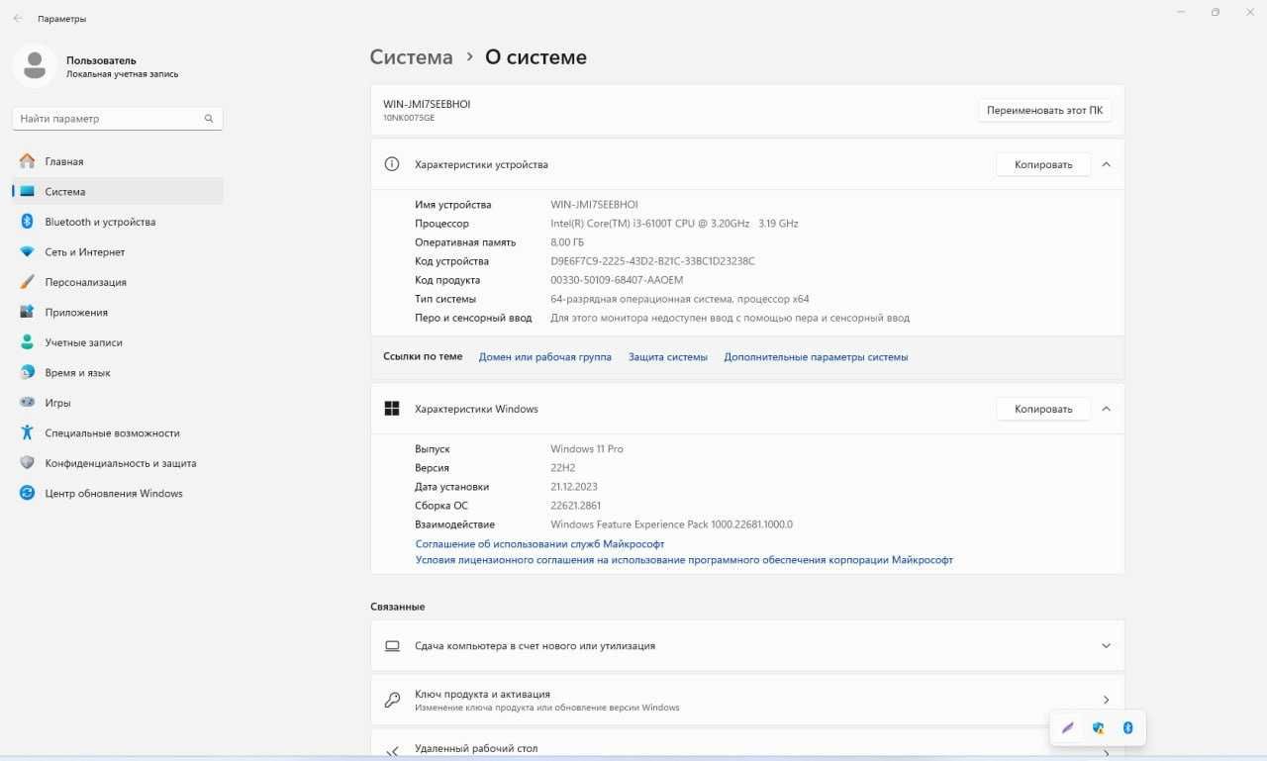
Task: Click the Система breadcrumb
Action: [x=411, y=57]
